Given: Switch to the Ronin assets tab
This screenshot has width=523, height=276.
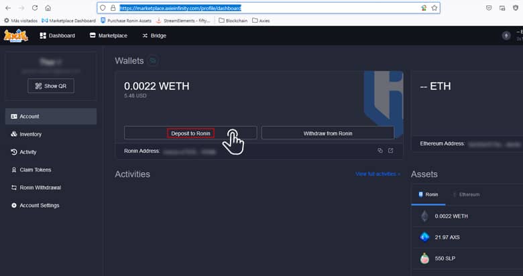Looking at the screenshot, I should (x=428, y=195).
